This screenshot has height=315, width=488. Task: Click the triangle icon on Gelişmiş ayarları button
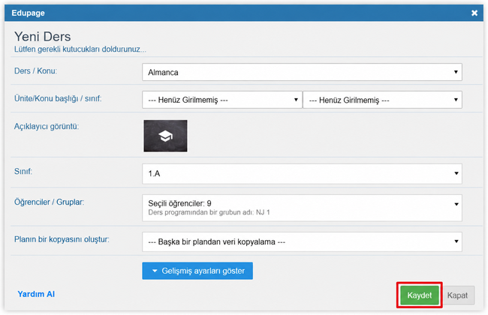click(x=155, y=271)
